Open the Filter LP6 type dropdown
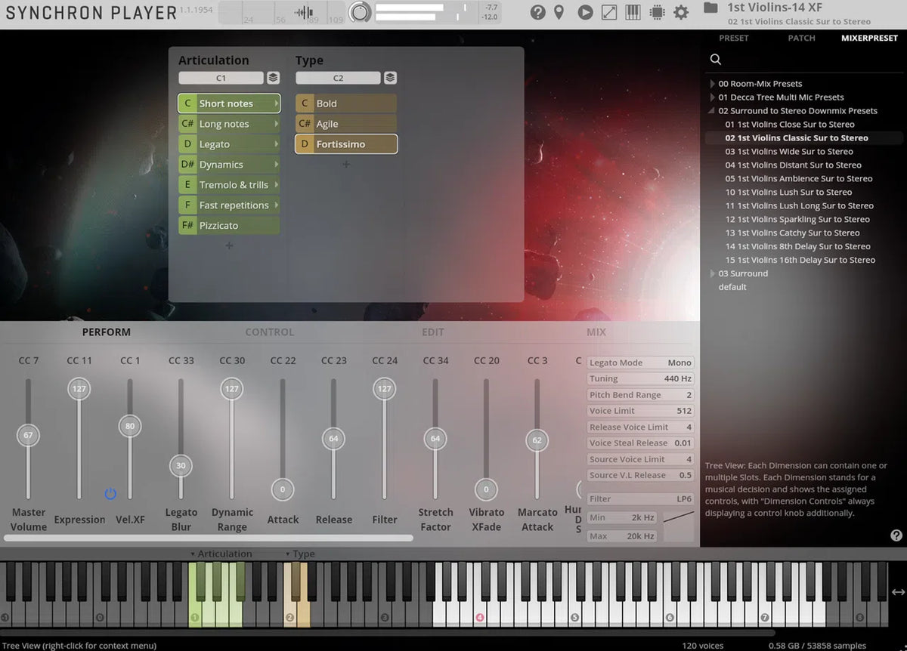This screenshot has width=907, height=651. coord(640,499)
